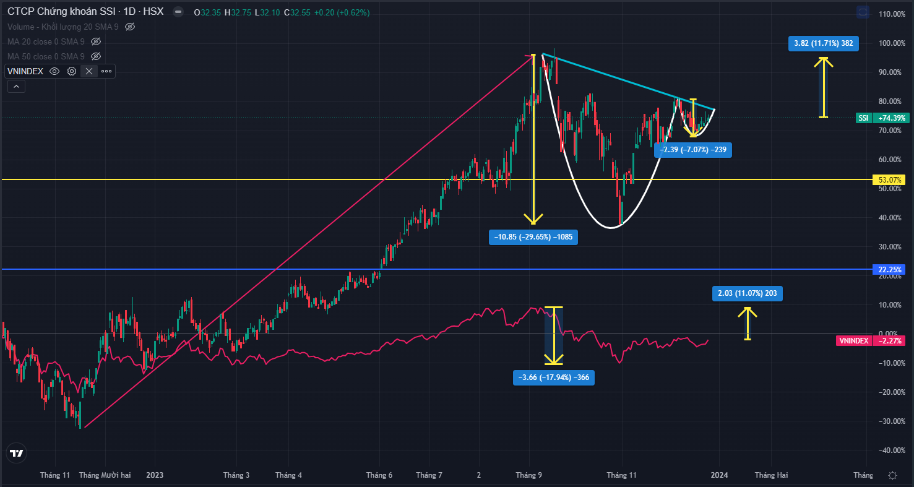Click the H32.75 high price value
This screenshot has width=914, height=487.
[238, 12]
